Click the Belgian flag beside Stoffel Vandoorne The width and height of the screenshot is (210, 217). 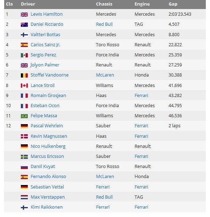point(24,75)
